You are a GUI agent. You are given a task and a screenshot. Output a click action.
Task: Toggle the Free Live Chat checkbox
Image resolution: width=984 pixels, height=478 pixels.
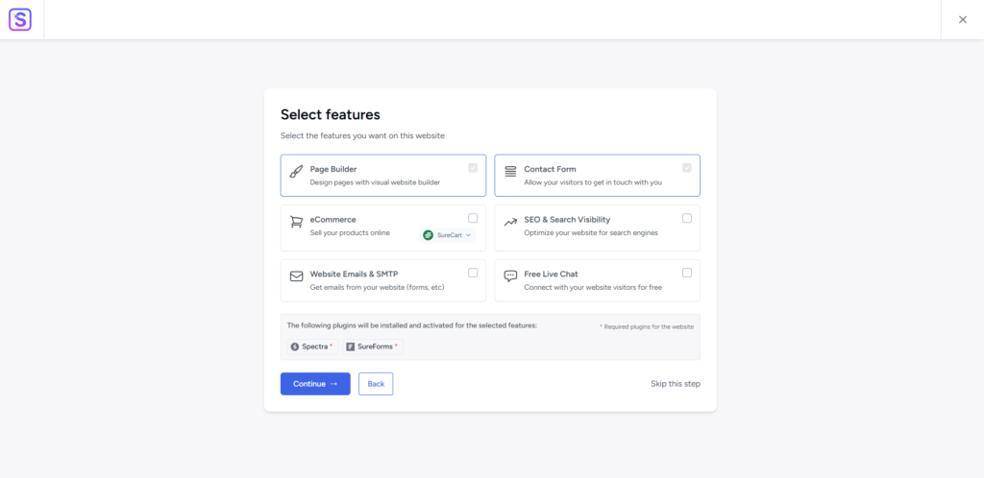click(x=687, y=273)
